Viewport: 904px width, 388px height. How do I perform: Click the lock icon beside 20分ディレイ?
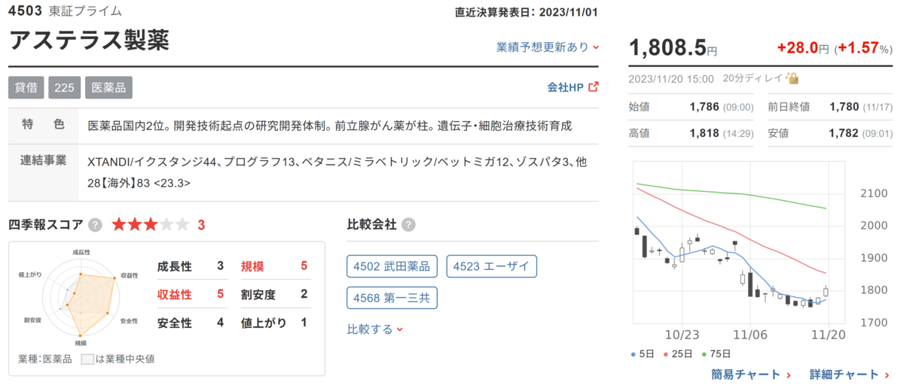pyautogui.click(x=791, y=78)
